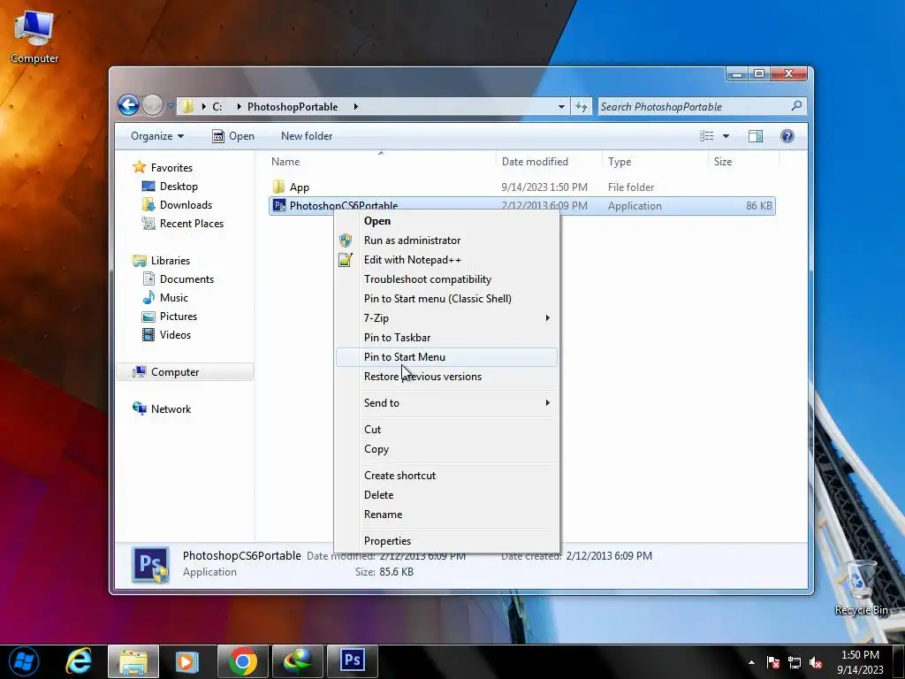Image resolution: width=905 pixels, height=679 pixels.
Task: Launch Internet Explorer from taskbar
Action: (79, 661)
